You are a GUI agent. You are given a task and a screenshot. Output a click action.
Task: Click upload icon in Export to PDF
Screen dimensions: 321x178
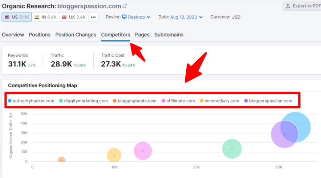click(x=288, y=6)
